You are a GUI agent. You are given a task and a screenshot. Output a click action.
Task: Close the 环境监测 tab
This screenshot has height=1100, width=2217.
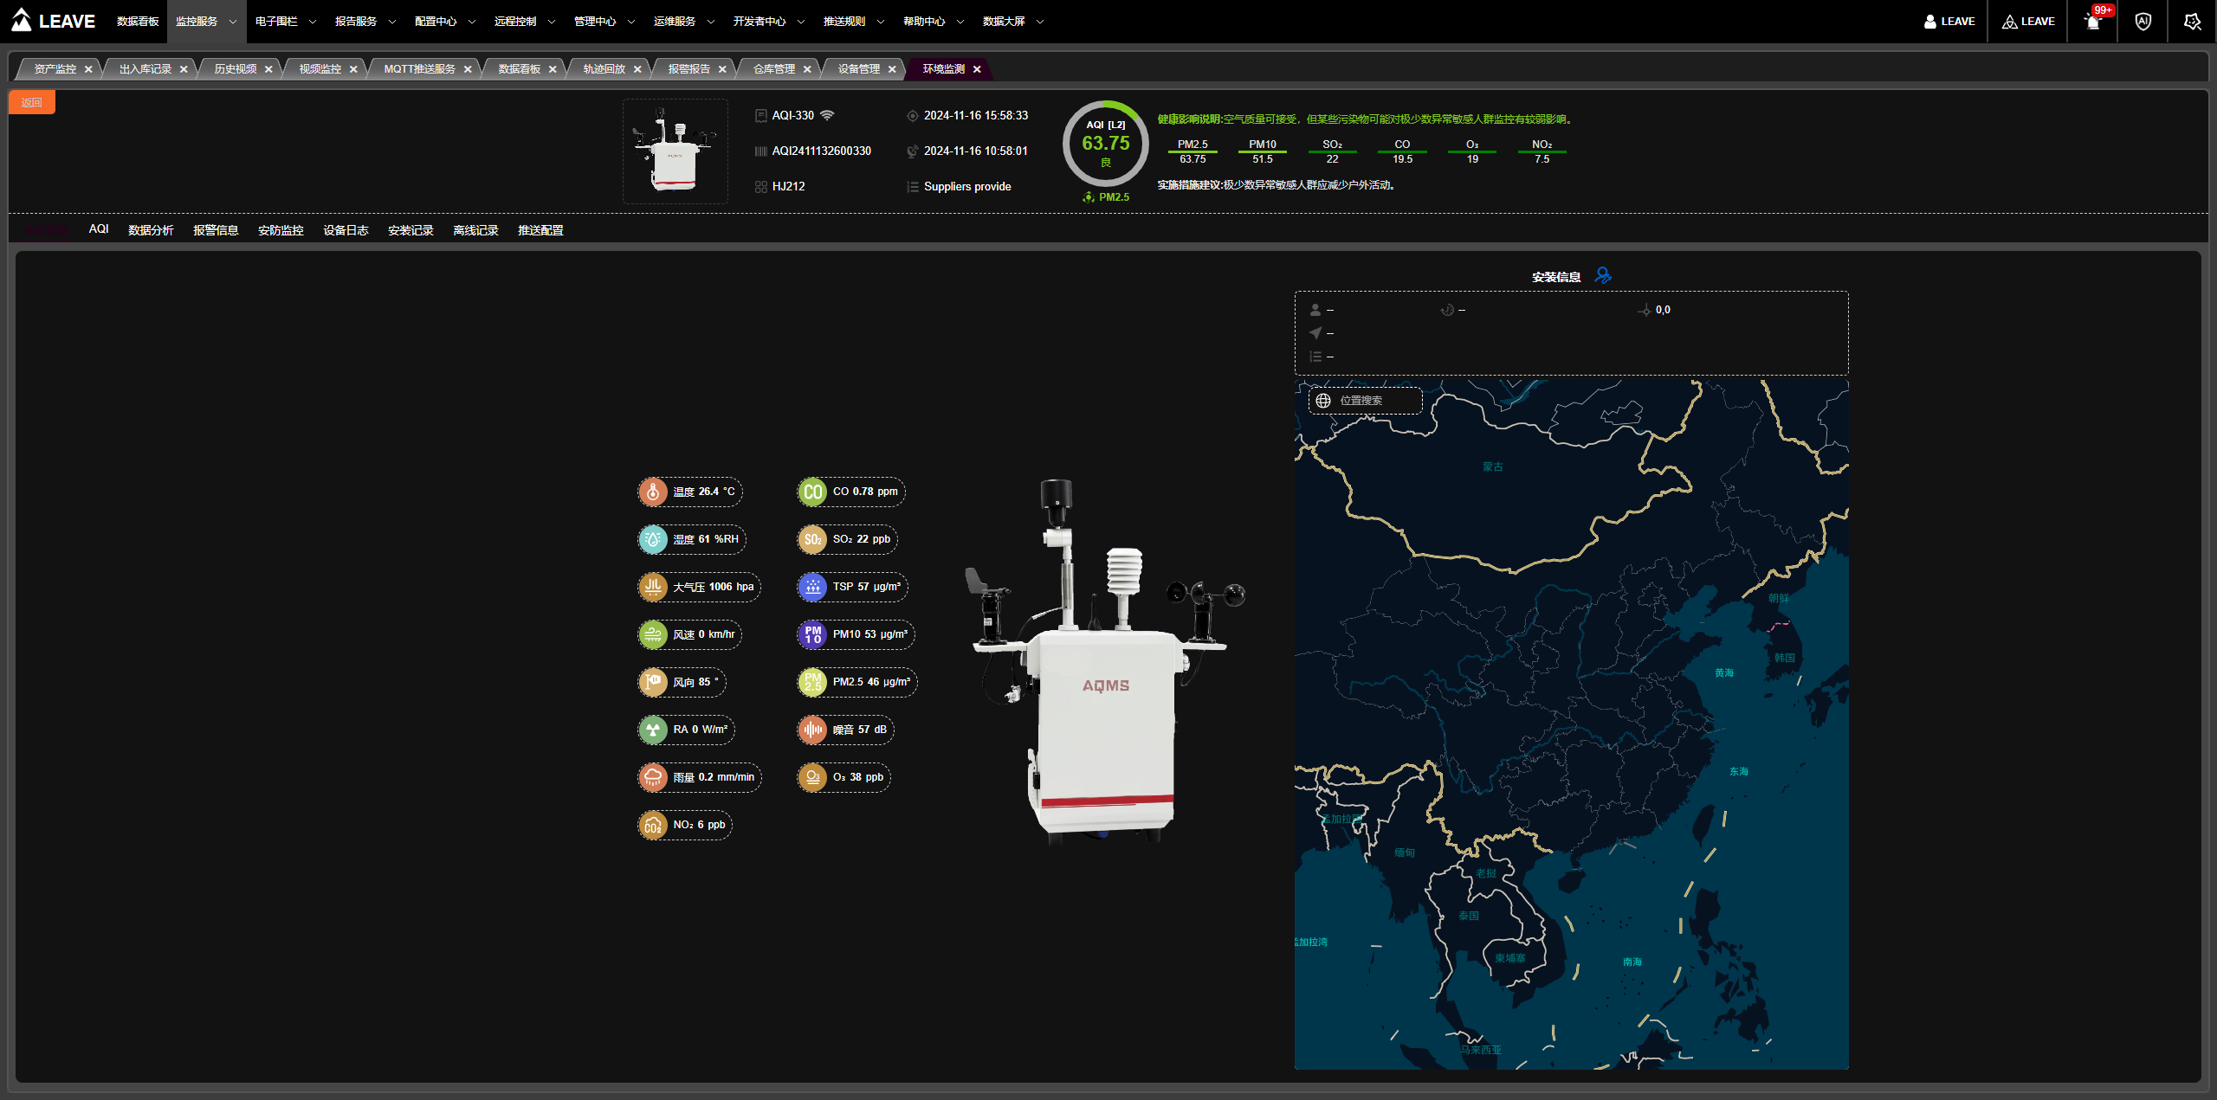pos(977,69)
